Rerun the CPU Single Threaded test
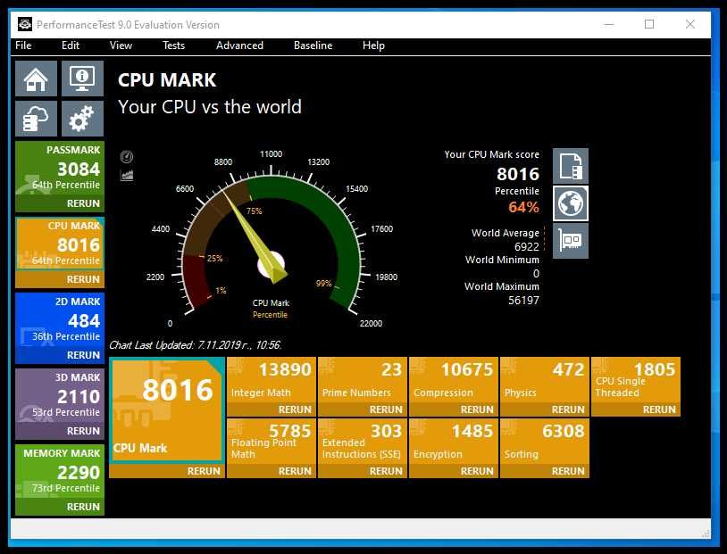The width and height of the screenshot is (727, 554). pos(659,410)
